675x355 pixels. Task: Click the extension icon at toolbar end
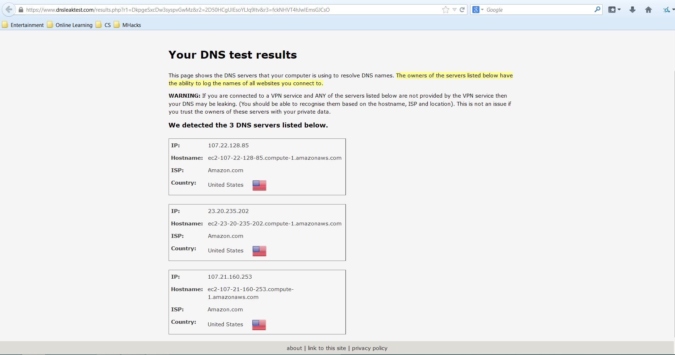tap(666, 10)
